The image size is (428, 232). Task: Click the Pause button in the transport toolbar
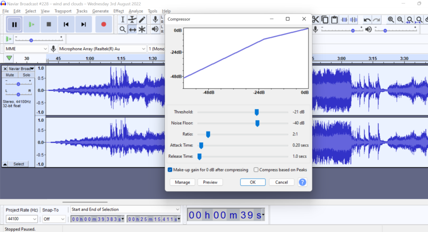coord(14,25)
